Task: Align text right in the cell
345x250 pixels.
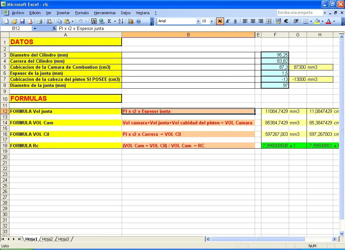Action: tap(261, 21)
